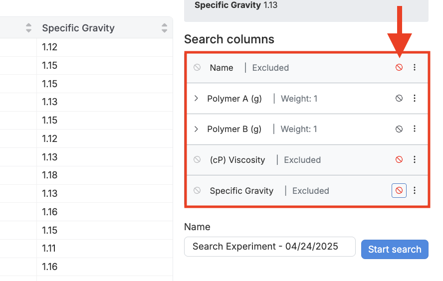Open more options for Polymer A (g)
Screen dimensions: 443x281
(415, 99)
